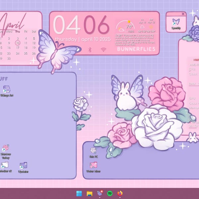Viewport: 199px width, 199px height.
Task: Click the tonight's forecast description text
Action: 135,40
